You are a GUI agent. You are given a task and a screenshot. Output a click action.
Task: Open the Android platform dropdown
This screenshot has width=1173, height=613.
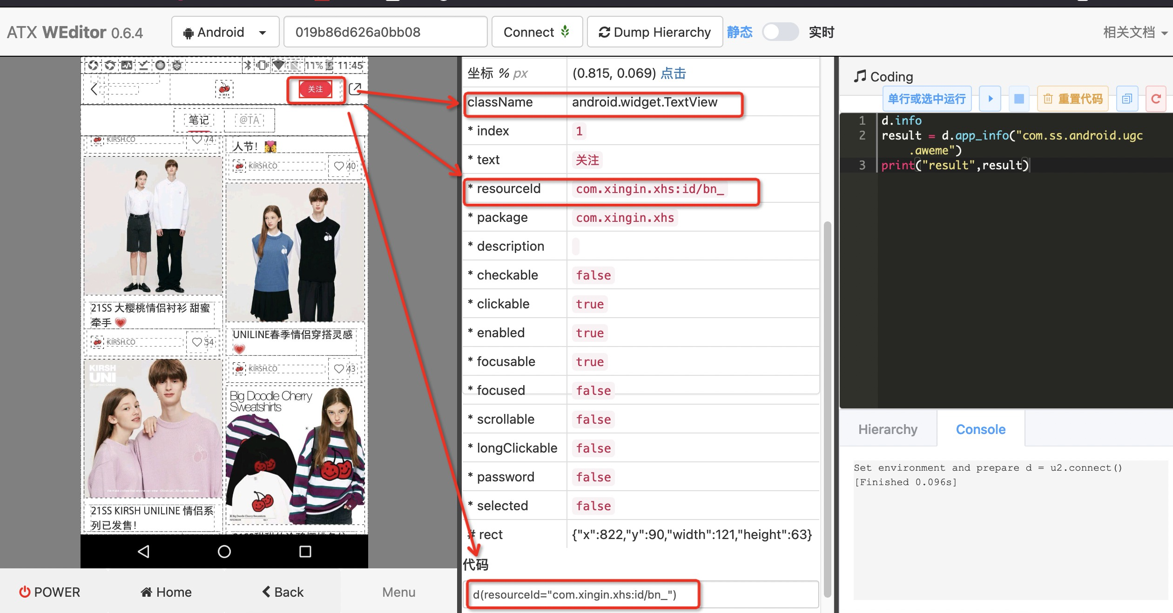pyautogui.click(x=225, y=32)
